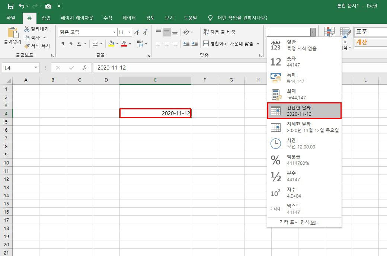Align text right
Screen dimensions: 387x256
(175, 44)
